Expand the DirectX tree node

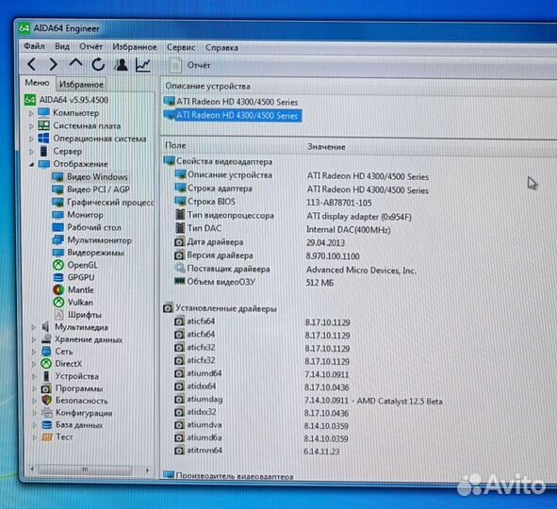[34, 364]
